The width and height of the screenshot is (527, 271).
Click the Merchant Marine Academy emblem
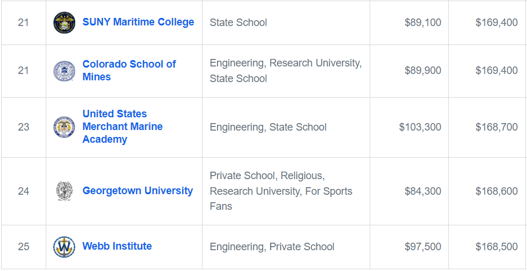(x=64, y=127)
